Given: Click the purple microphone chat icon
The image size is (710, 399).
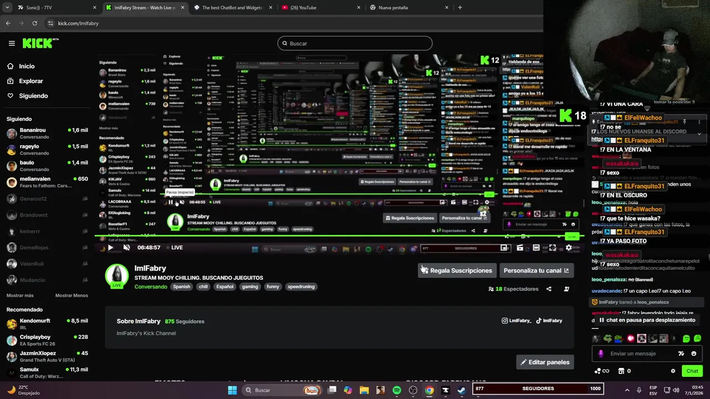Looking at the screenshot, I should [601, 354].
